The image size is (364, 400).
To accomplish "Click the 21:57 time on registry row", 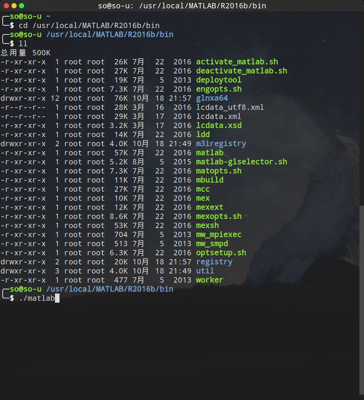I will (x=180, y=262).
